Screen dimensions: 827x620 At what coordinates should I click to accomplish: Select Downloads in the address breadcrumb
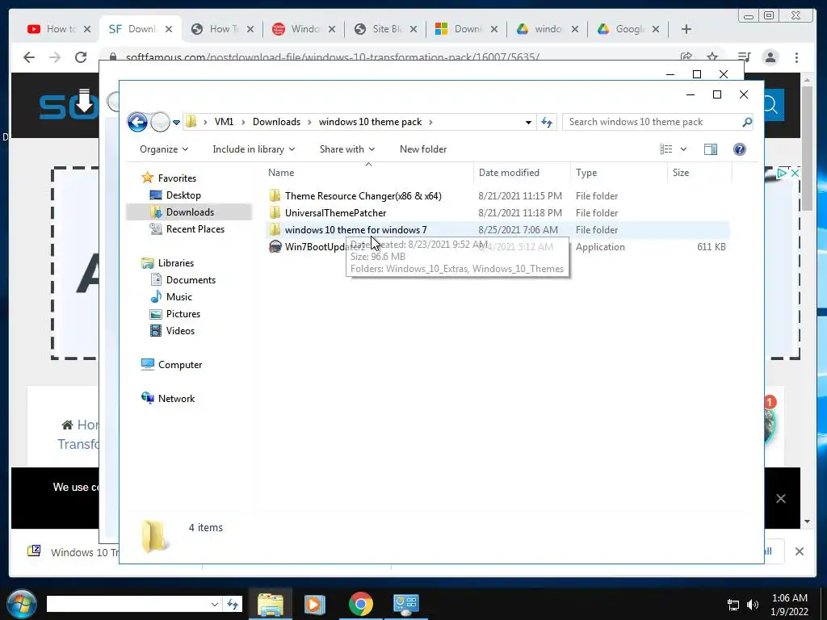click(276, 122)
